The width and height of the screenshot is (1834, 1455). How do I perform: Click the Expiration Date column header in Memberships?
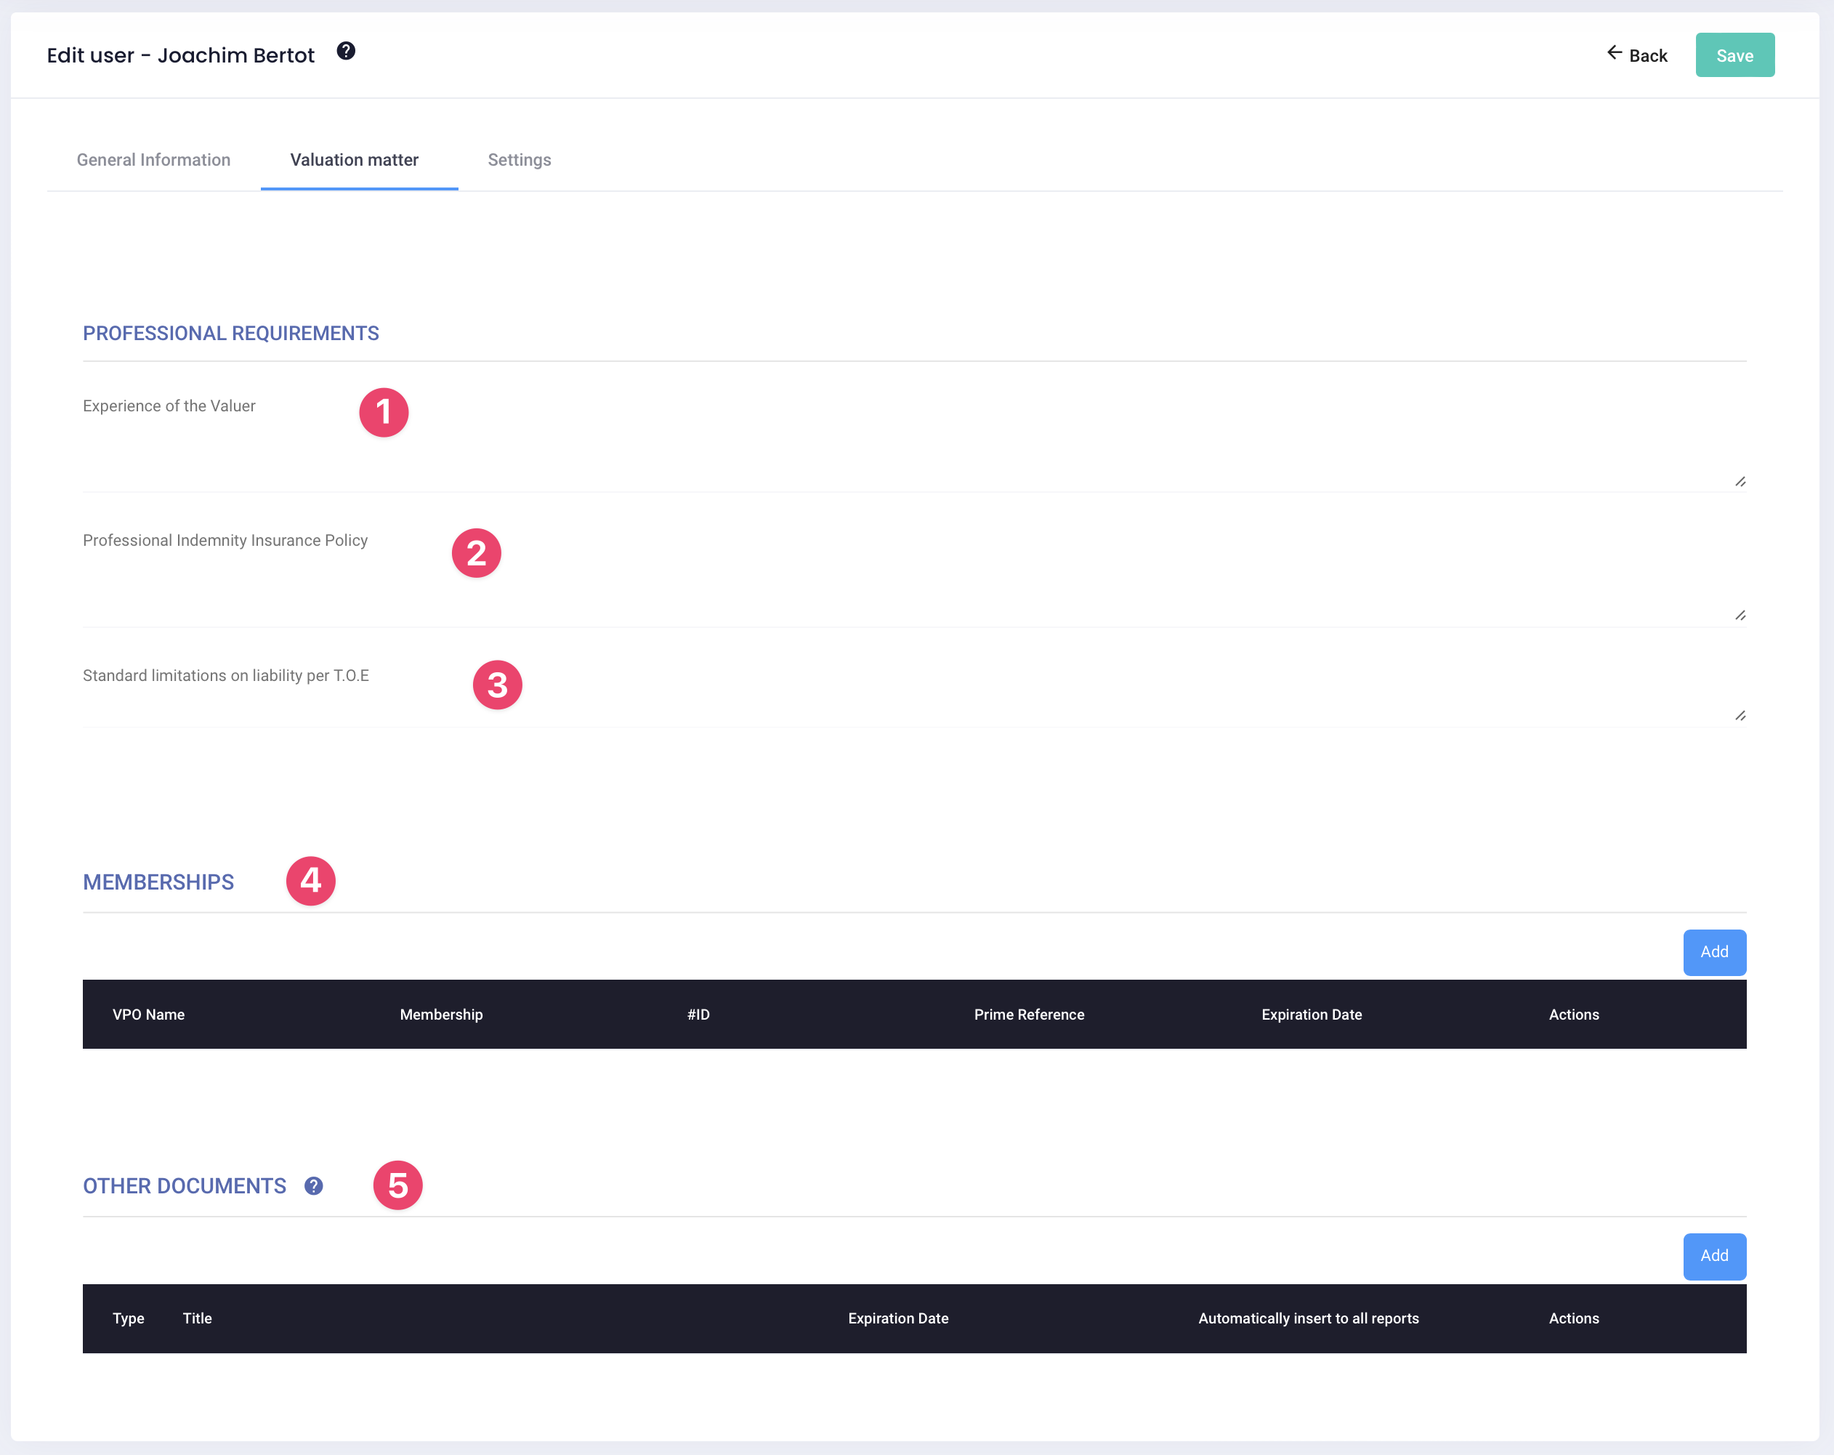pyautogui.click(x=1311, y=1015)
